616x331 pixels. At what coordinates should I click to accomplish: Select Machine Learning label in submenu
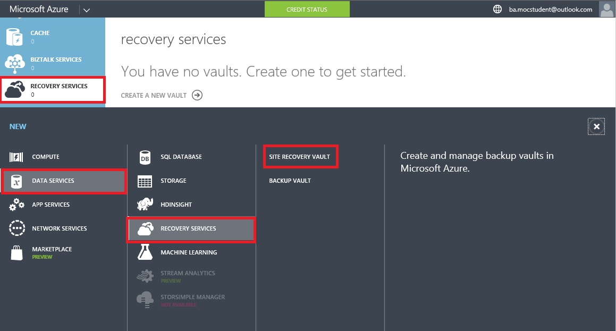(x=189, y=252)
